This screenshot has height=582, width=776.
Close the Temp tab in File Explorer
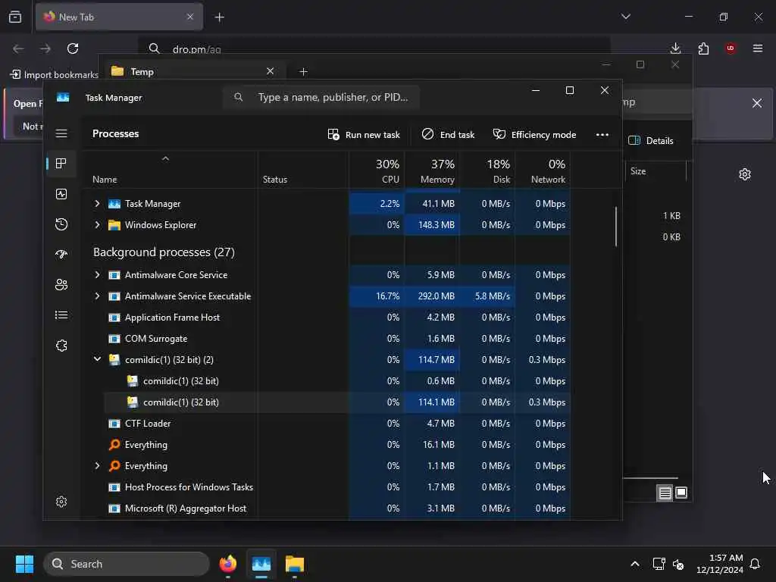pyautogui.click(x=271, y=71)
